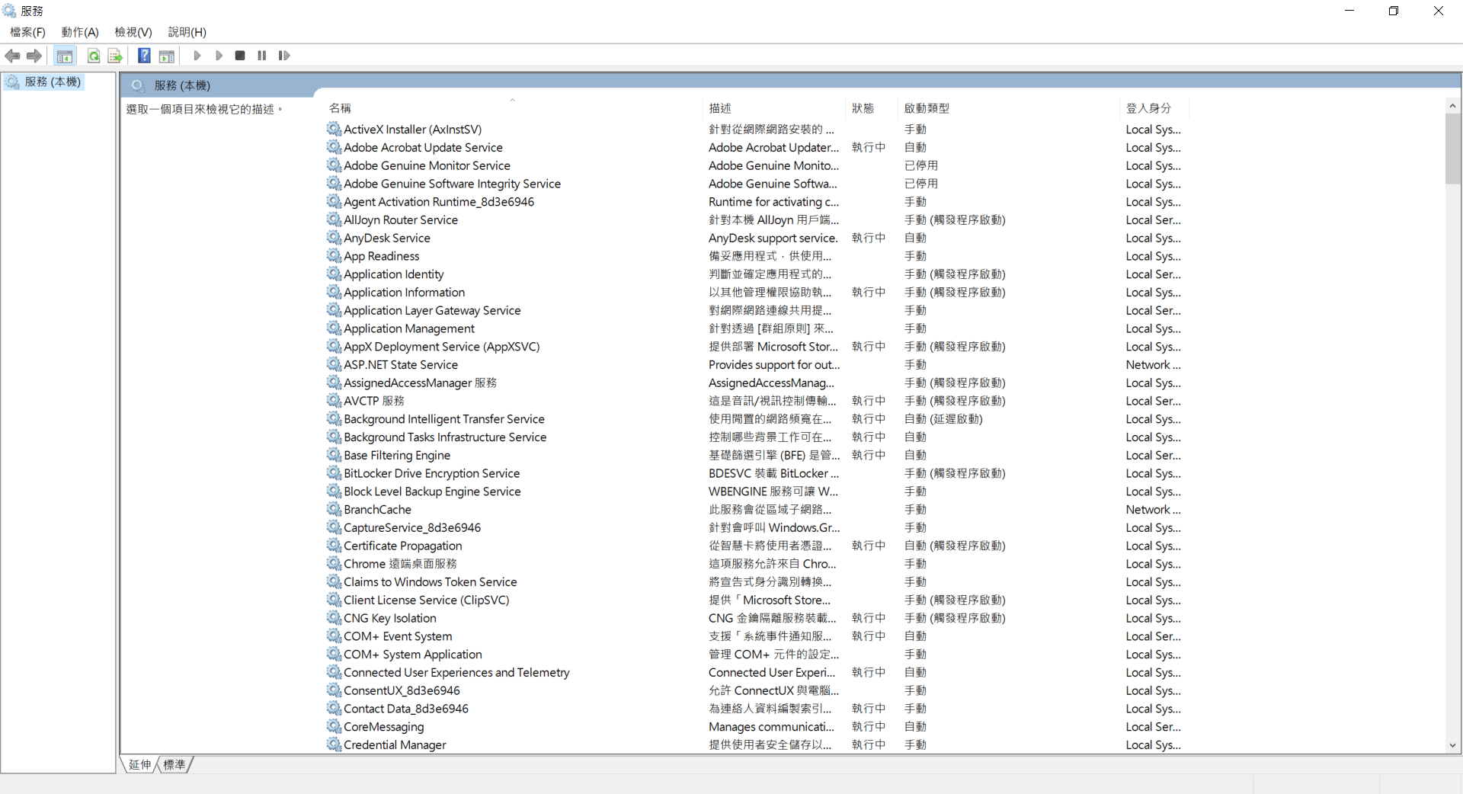This screenshot has height=794, width=1463.
Task: Select 服務 (本機) in the left tree
Action: [52, 82]
